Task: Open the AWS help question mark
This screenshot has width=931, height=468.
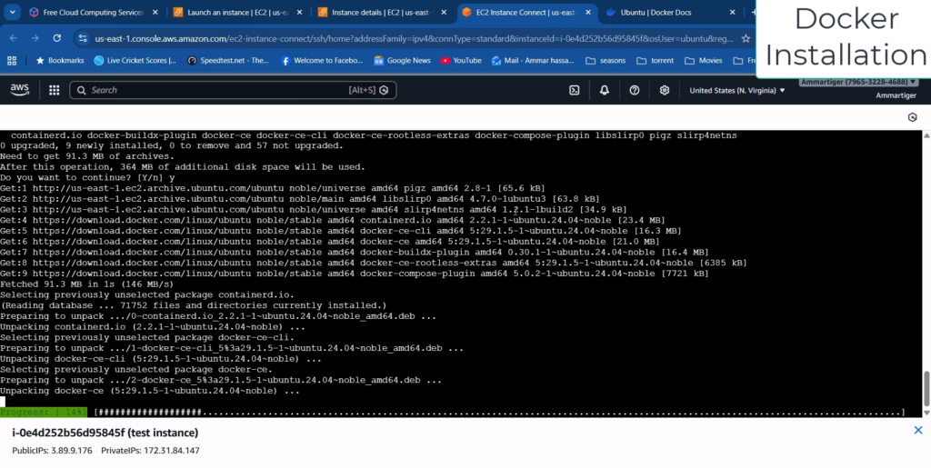Action: click(x=634, y=90)
